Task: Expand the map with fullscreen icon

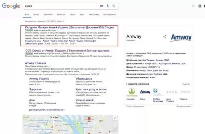Action: point(115,118)
